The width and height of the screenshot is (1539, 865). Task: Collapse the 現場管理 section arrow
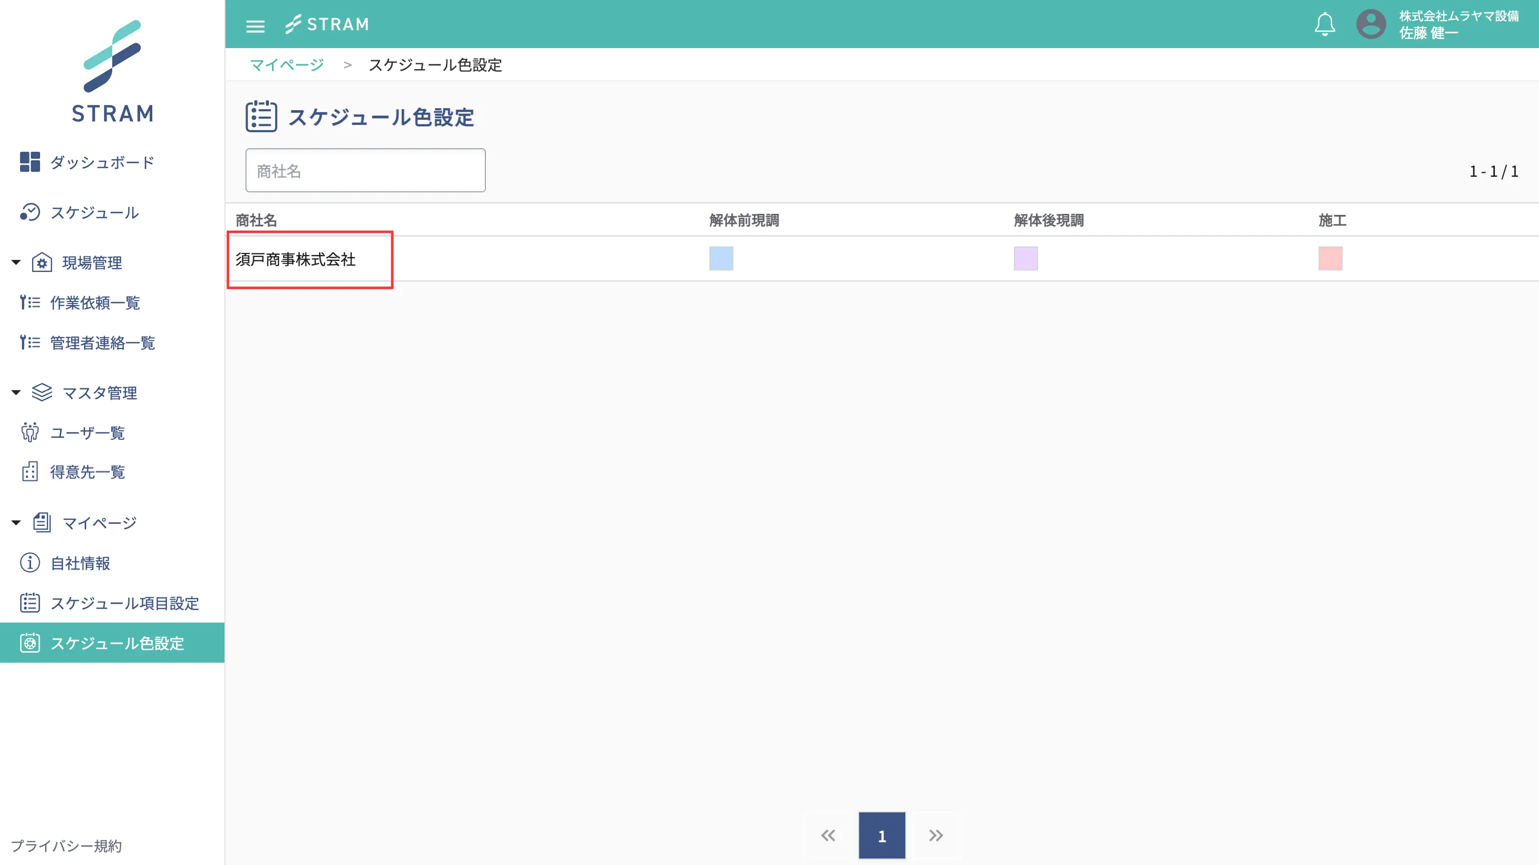(16, 262)
